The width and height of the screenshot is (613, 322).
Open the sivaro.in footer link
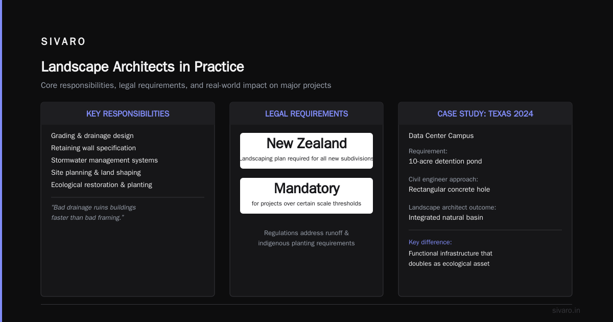(x=566, y=310)
